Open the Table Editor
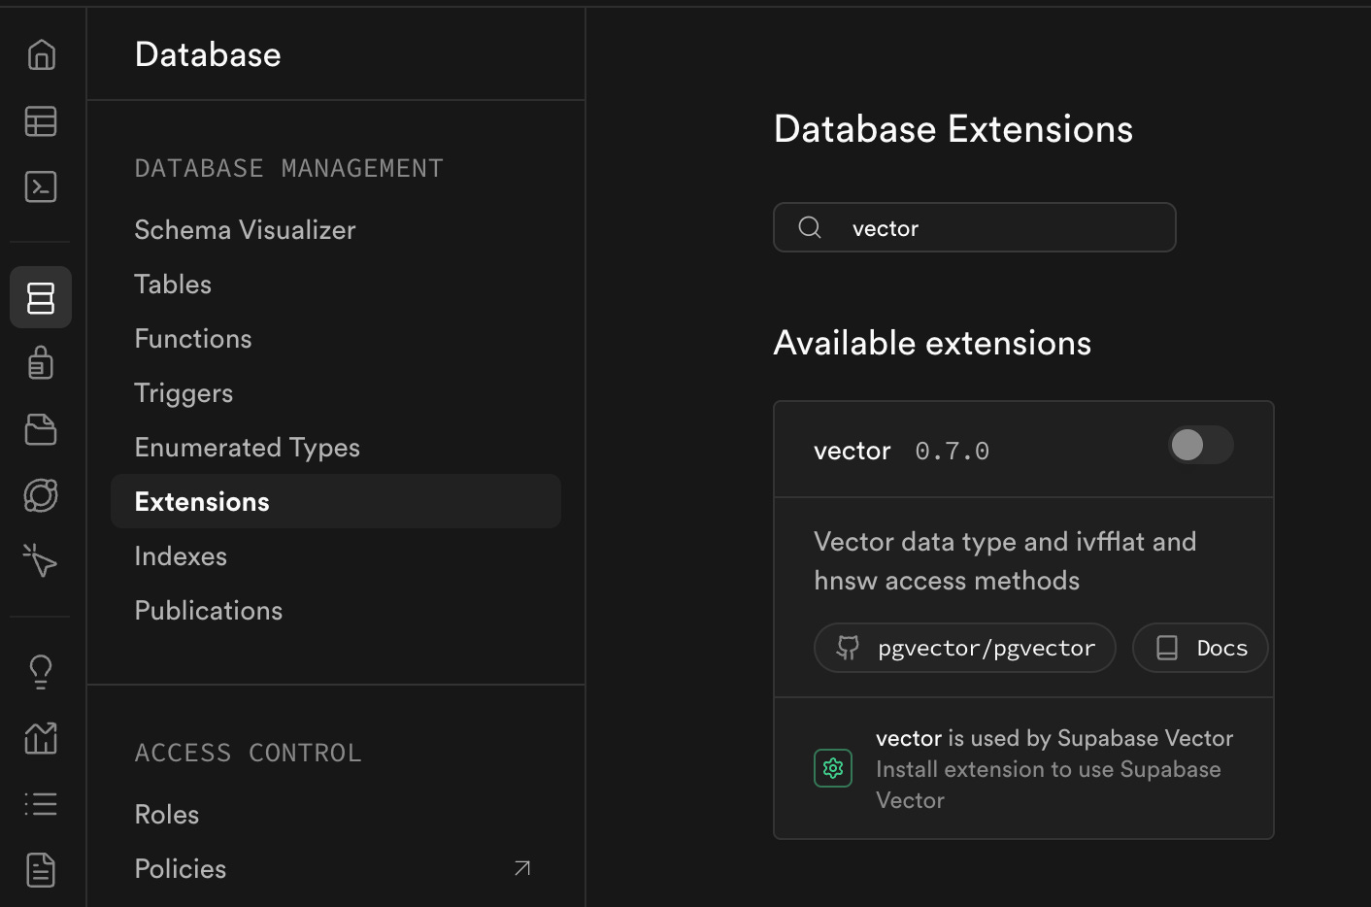 click(41, 121)
